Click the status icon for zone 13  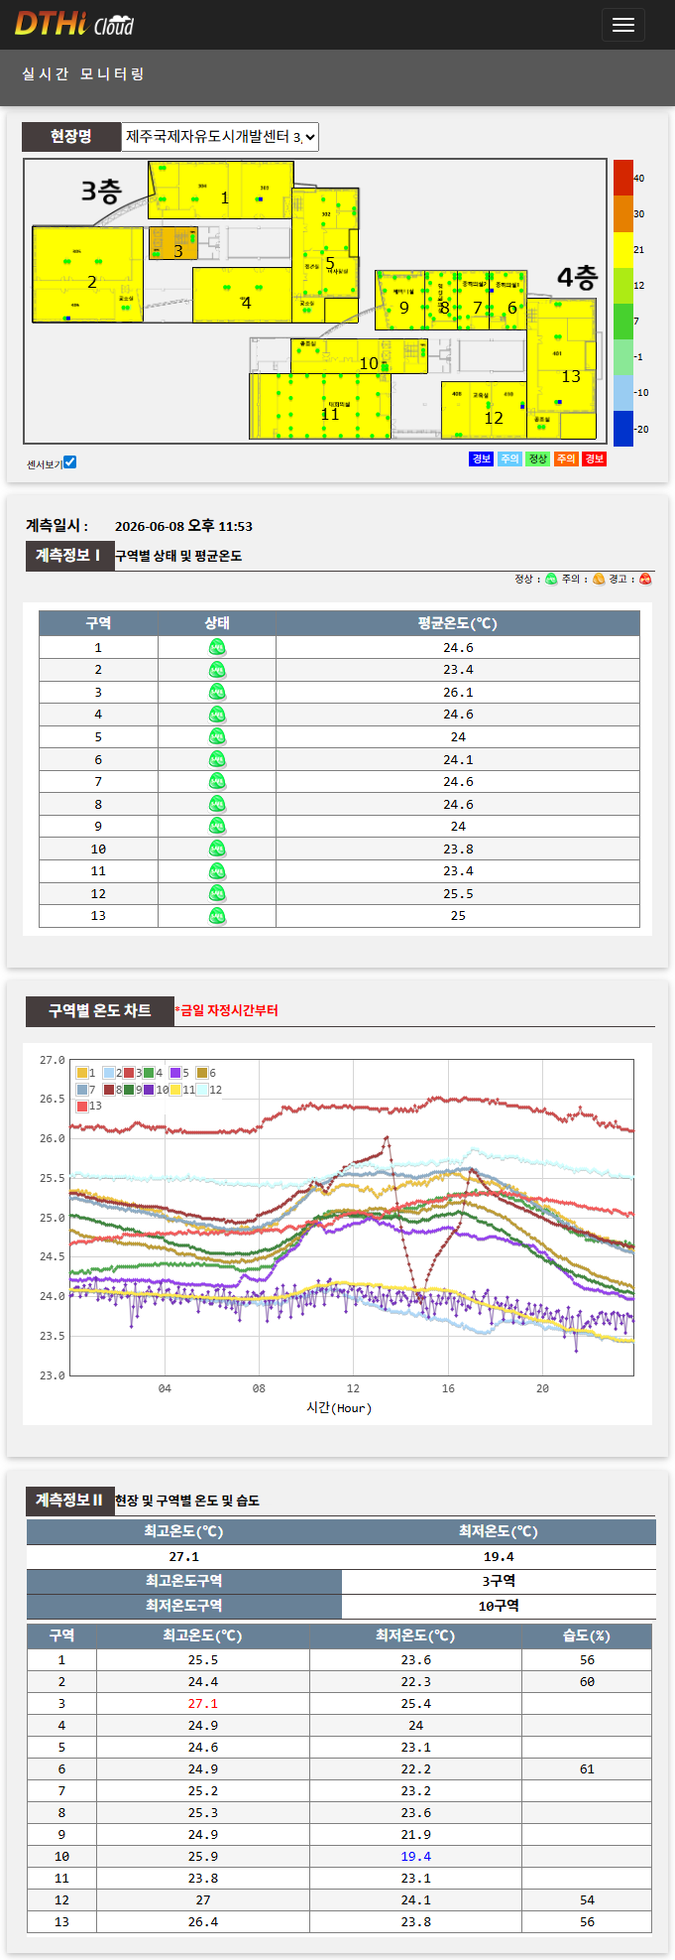tap(217, 916)
